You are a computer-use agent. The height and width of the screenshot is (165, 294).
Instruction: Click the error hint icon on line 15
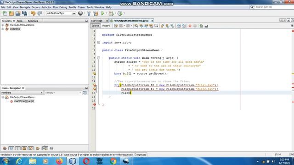click(95, 85)
